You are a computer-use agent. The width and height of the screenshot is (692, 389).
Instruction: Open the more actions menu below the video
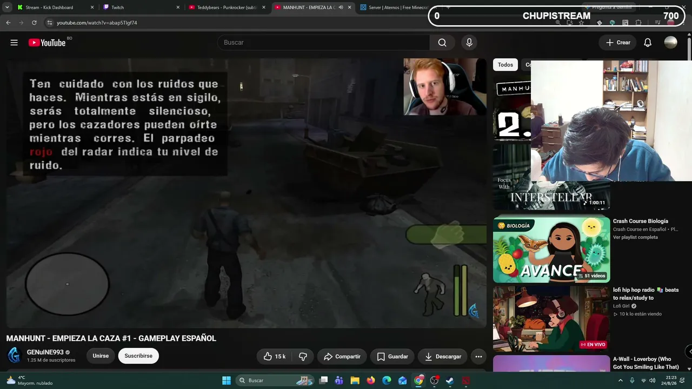(478, 357)
